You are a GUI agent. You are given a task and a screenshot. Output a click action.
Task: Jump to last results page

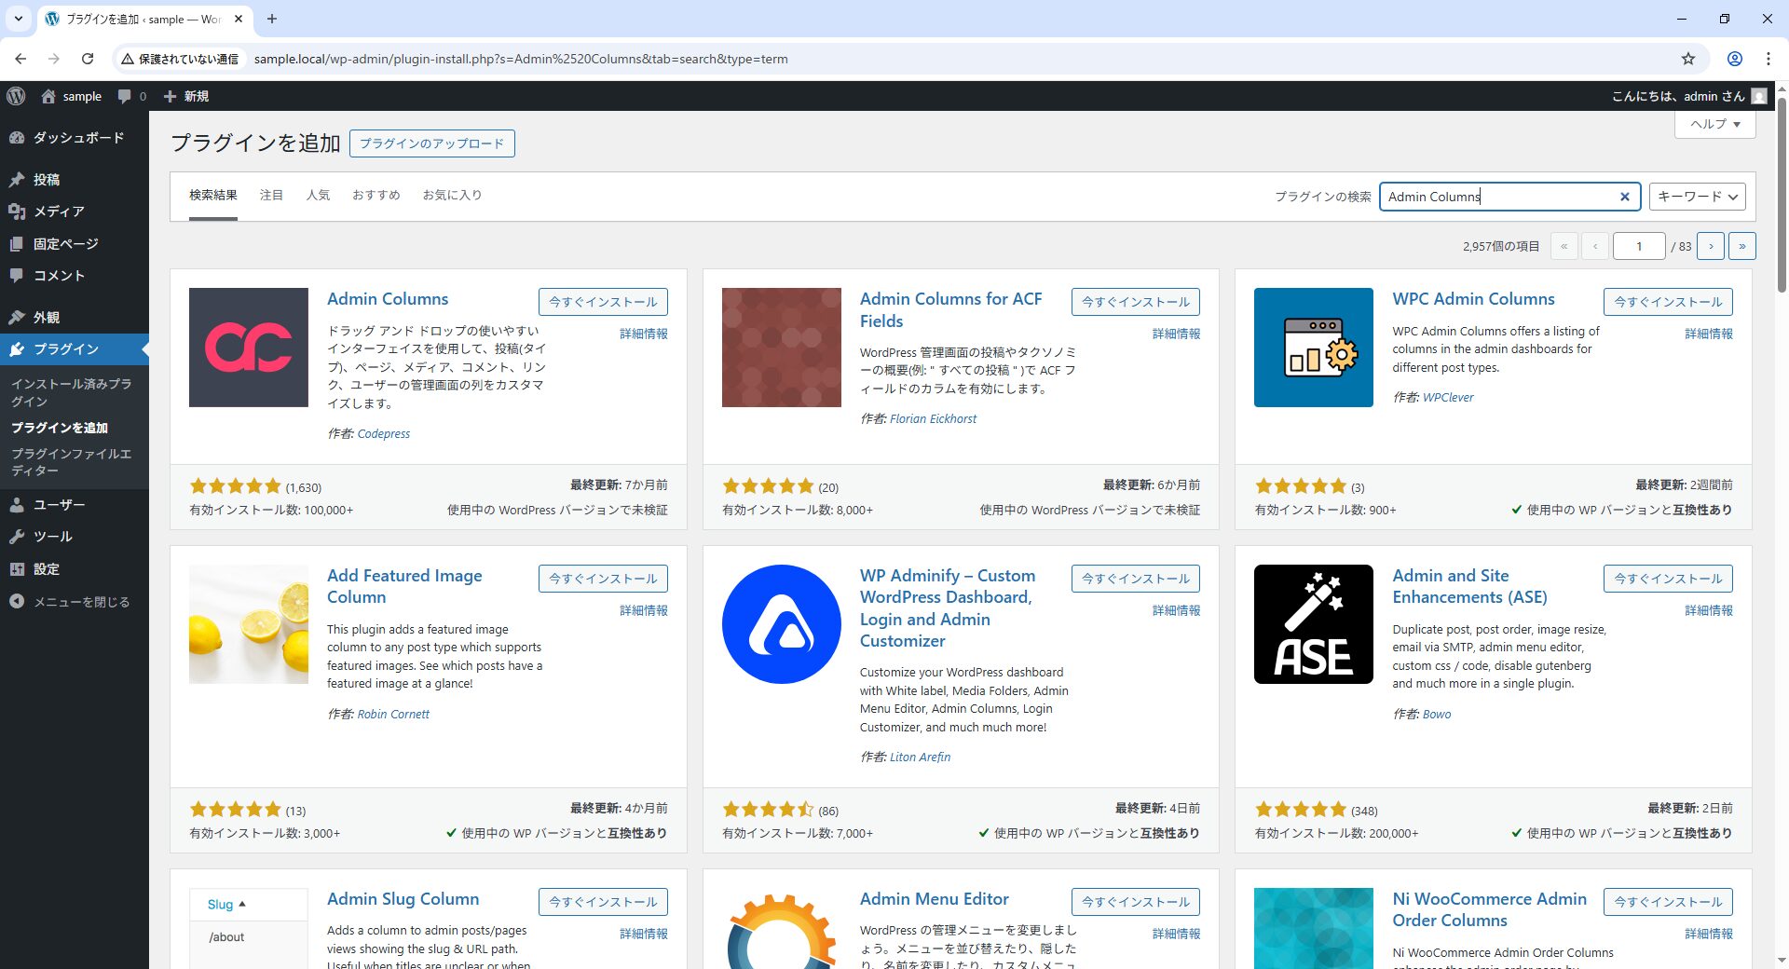click(x=1742, y=246)
